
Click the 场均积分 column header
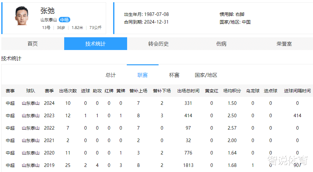click(x=232, y=91)
